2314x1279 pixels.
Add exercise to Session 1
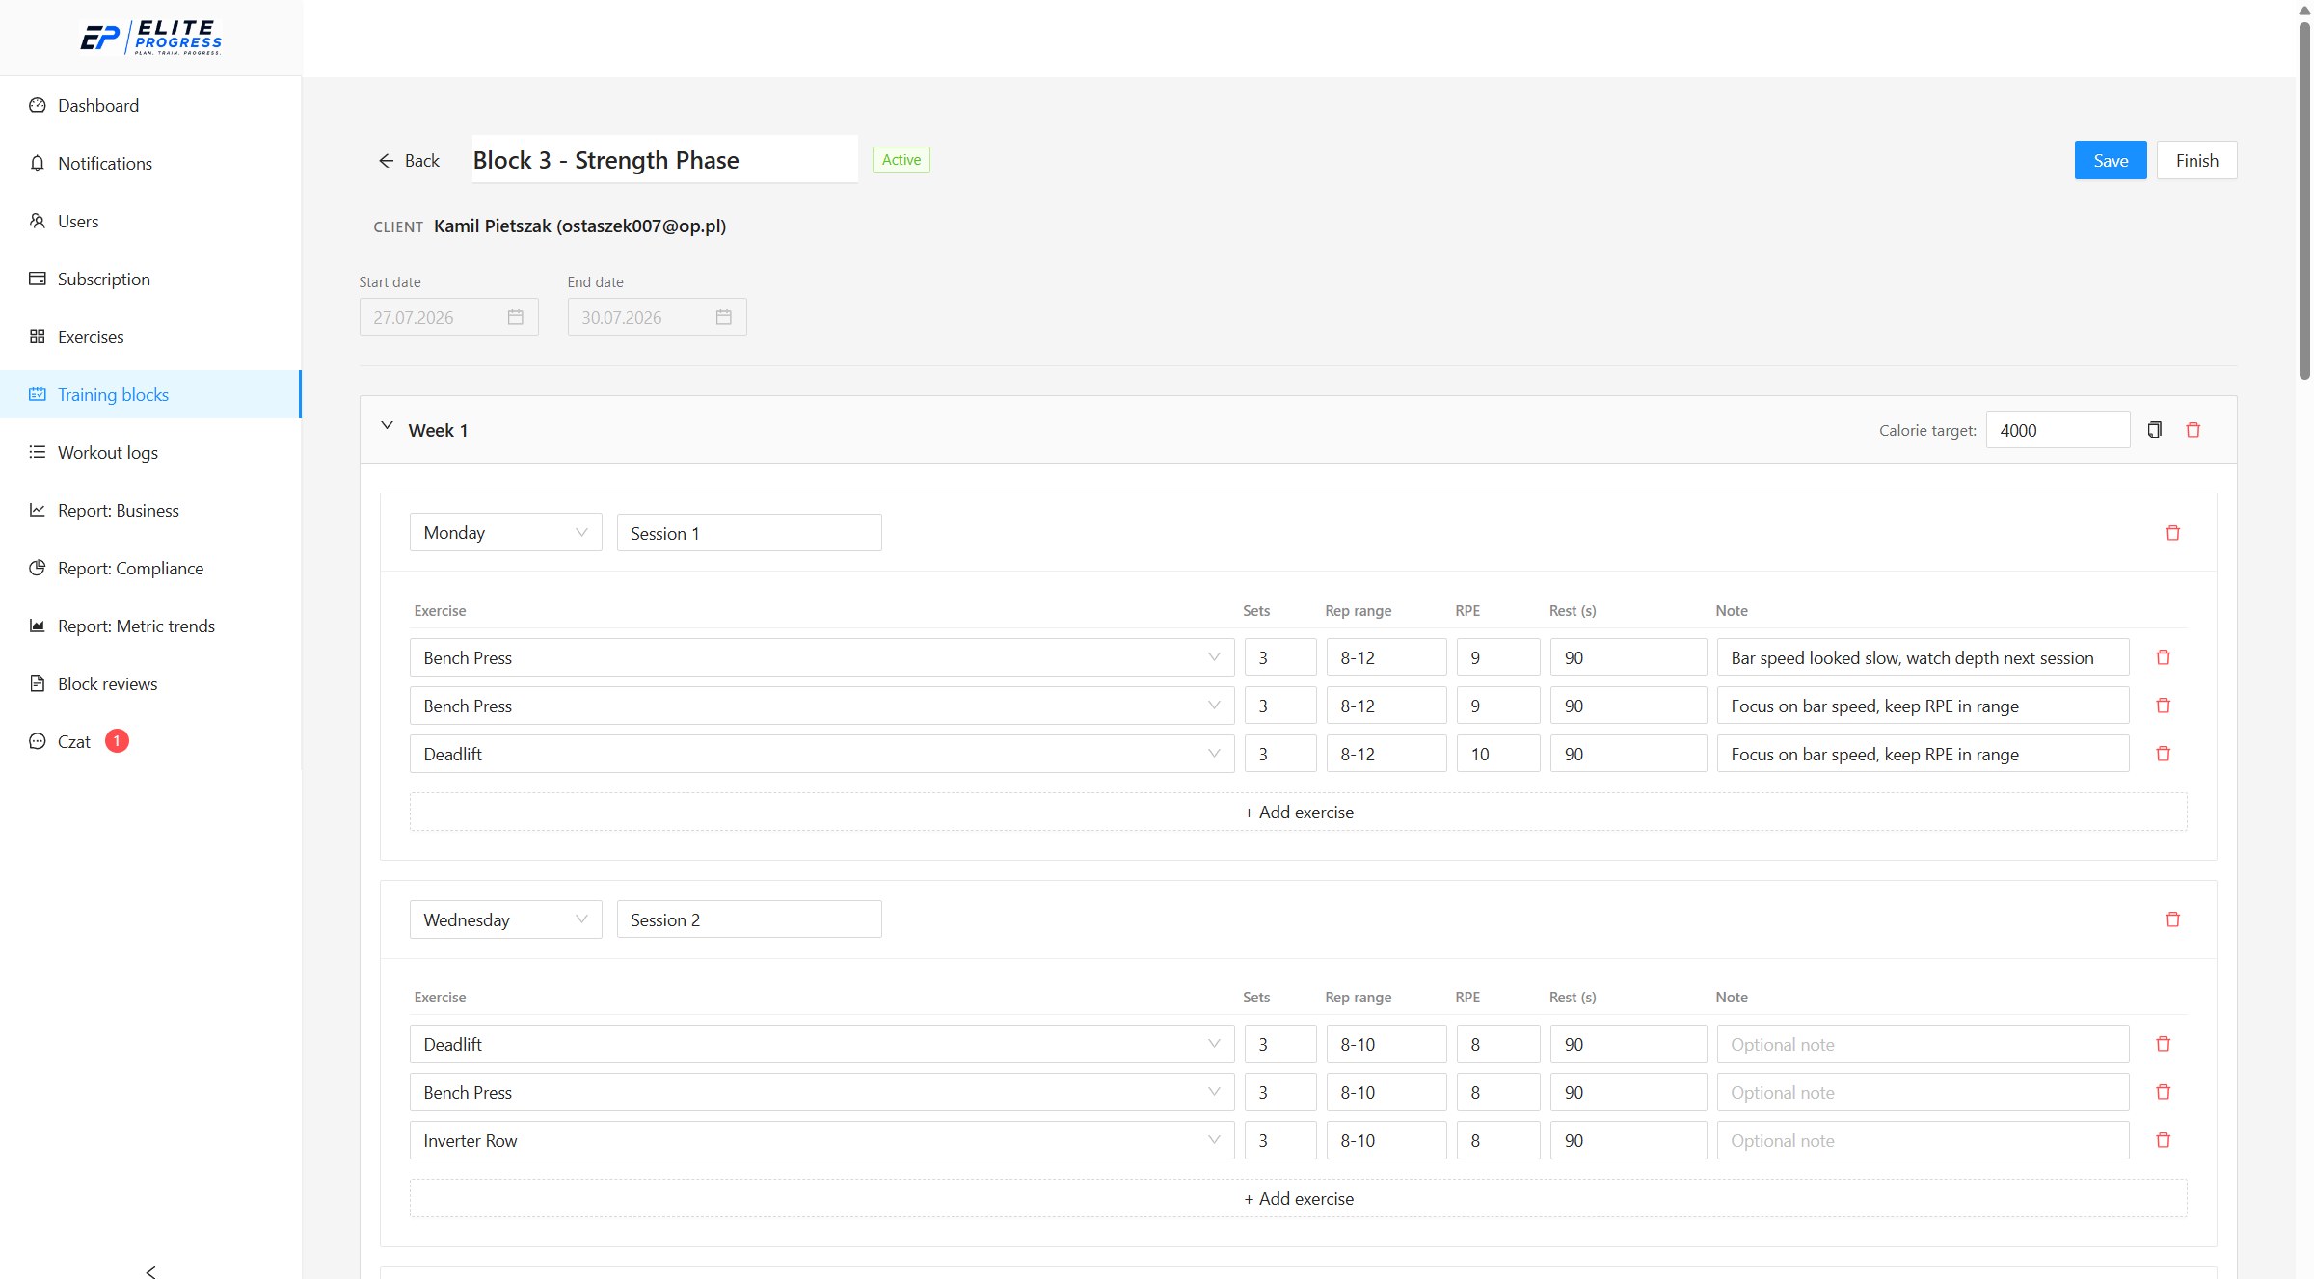click(1298, 812)
